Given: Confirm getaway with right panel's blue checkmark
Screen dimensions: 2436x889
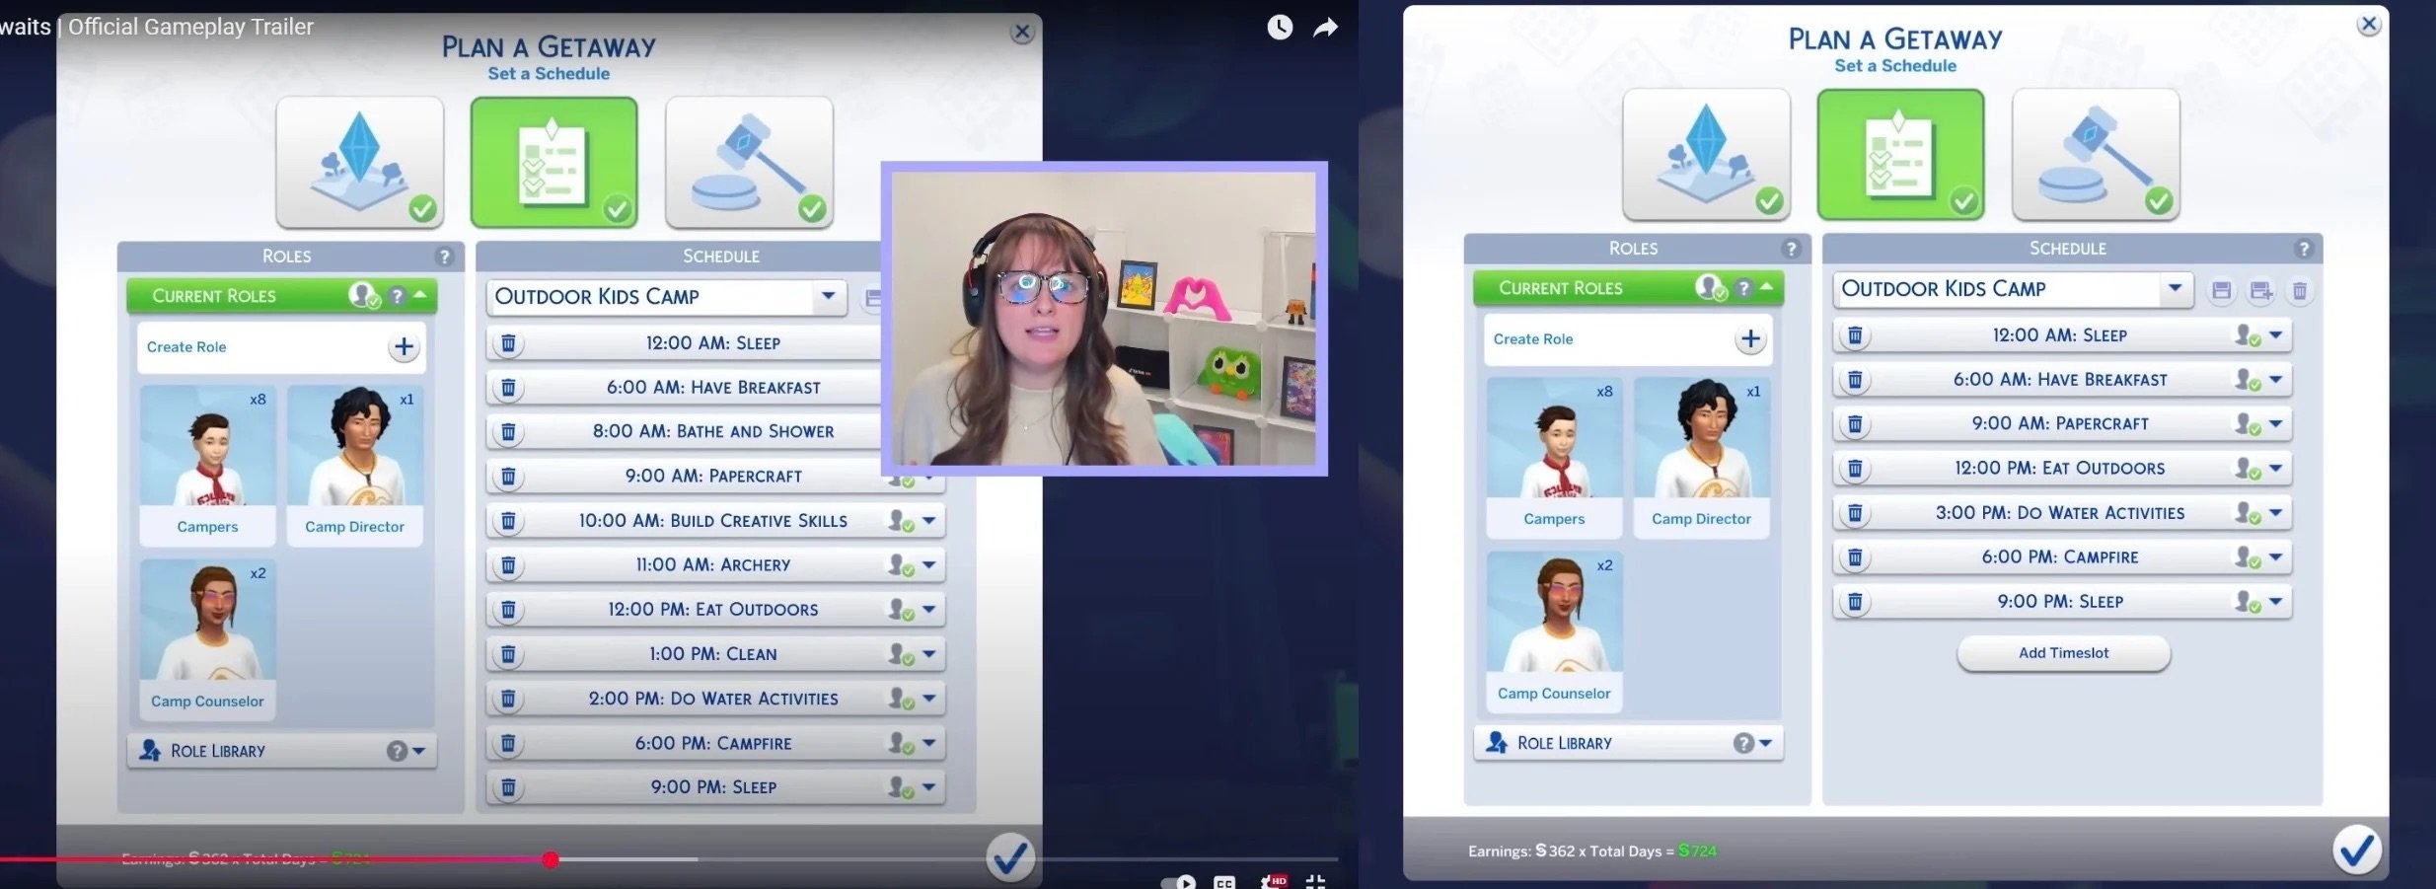Looking at the screenshot, I should click(x=2356, y=851).
